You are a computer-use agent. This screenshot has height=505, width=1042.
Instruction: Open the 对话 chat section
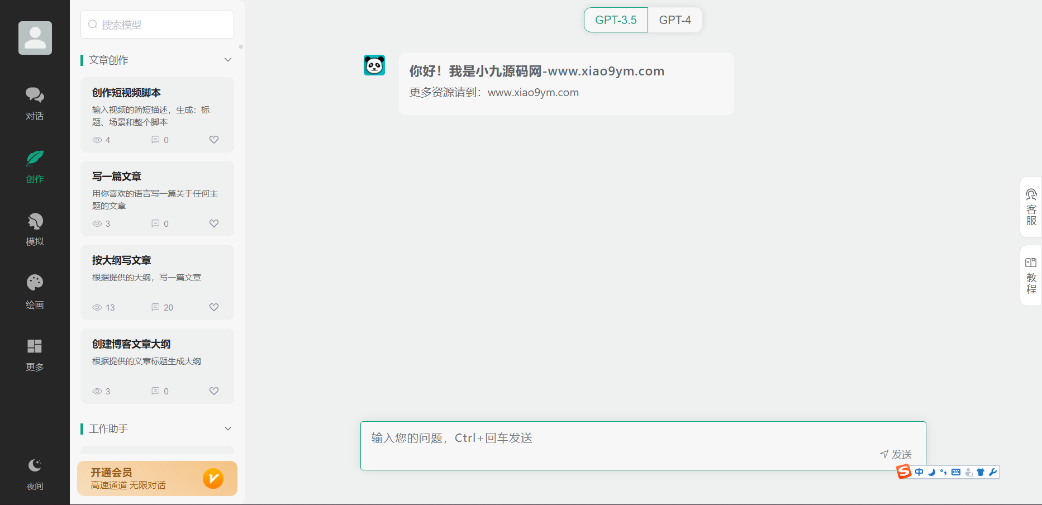pyautogui.click(x=35, y=103)
